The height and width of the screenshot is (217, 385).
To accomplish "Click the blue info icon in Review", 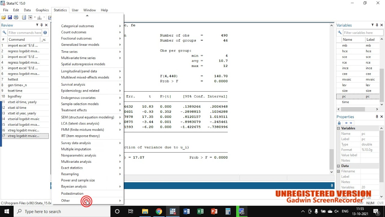I will pyautogui.click(x=45, y=33).
